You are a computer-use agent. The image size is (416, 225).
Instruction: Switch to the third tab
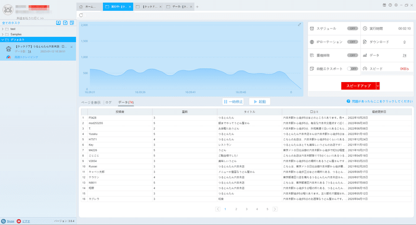(x=149, y=7)
